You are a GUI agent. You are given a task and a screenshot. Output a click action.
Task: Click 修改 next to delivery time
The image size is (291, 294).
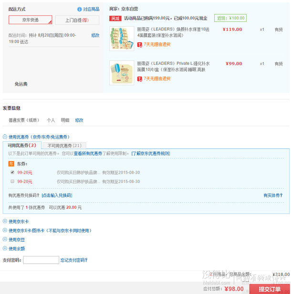(x=95, y=35)
